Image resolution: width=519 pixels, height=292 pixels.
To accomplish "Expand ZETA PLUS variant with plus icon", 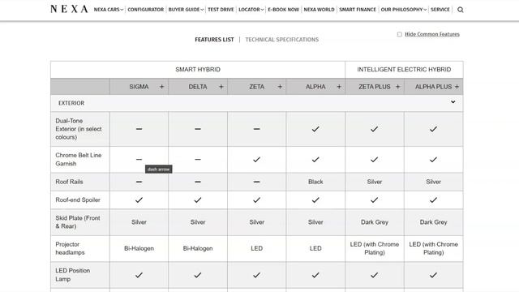I will click(x=398, y=87).
